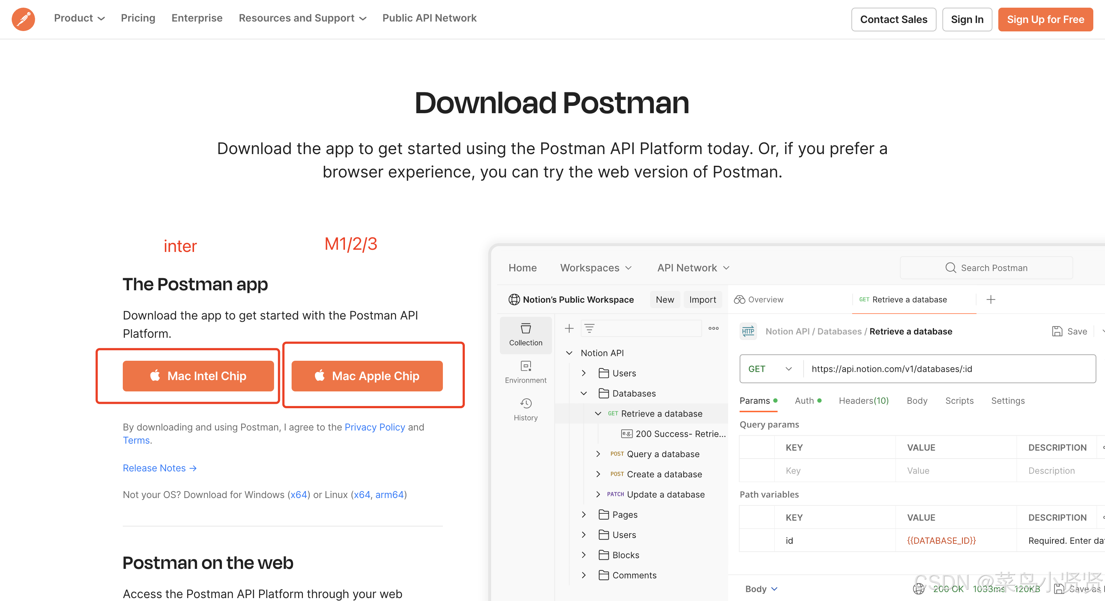Download the Mac Apple Chip app

click(x=367, y=375)
